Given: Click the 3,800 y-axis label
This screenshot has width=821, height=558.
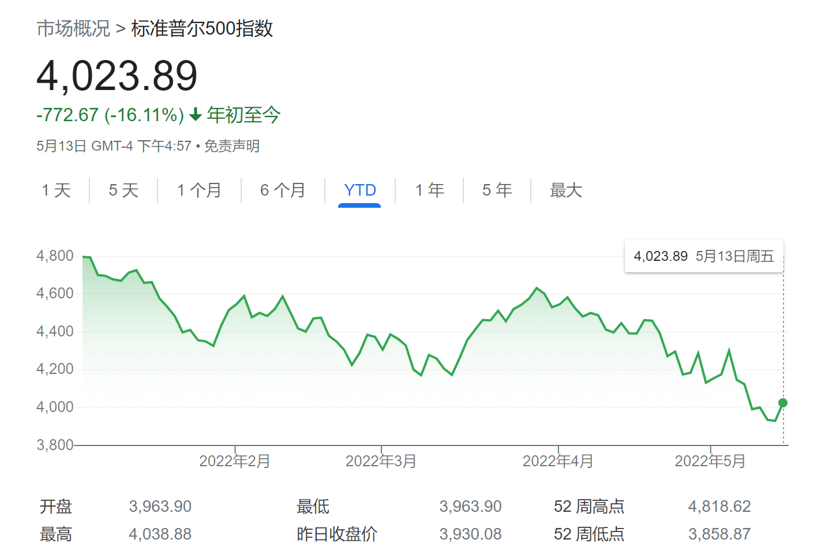Looking at the screenshot, I should [55, 445].
